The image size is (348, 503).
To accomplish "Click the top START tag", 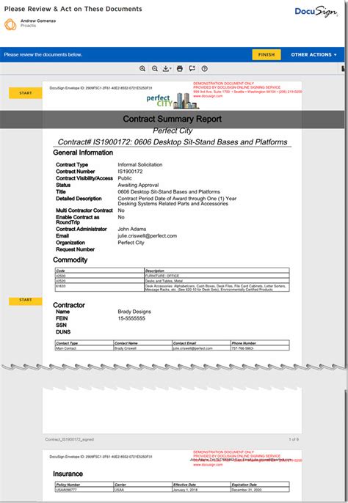I will tap(26, 93).
